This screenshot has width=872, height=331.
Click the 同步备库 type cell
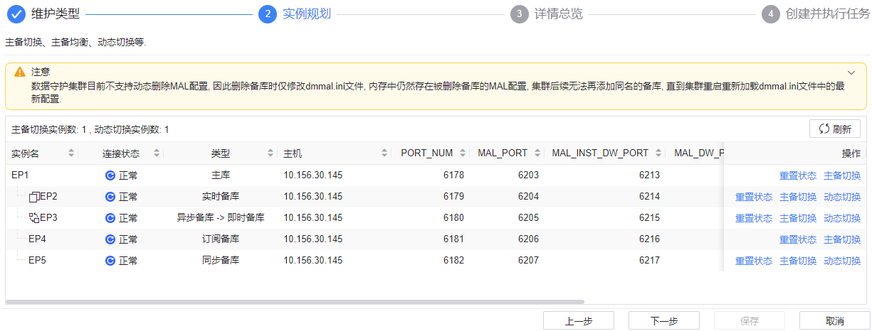pyautogui.click(x=220, y=261)
